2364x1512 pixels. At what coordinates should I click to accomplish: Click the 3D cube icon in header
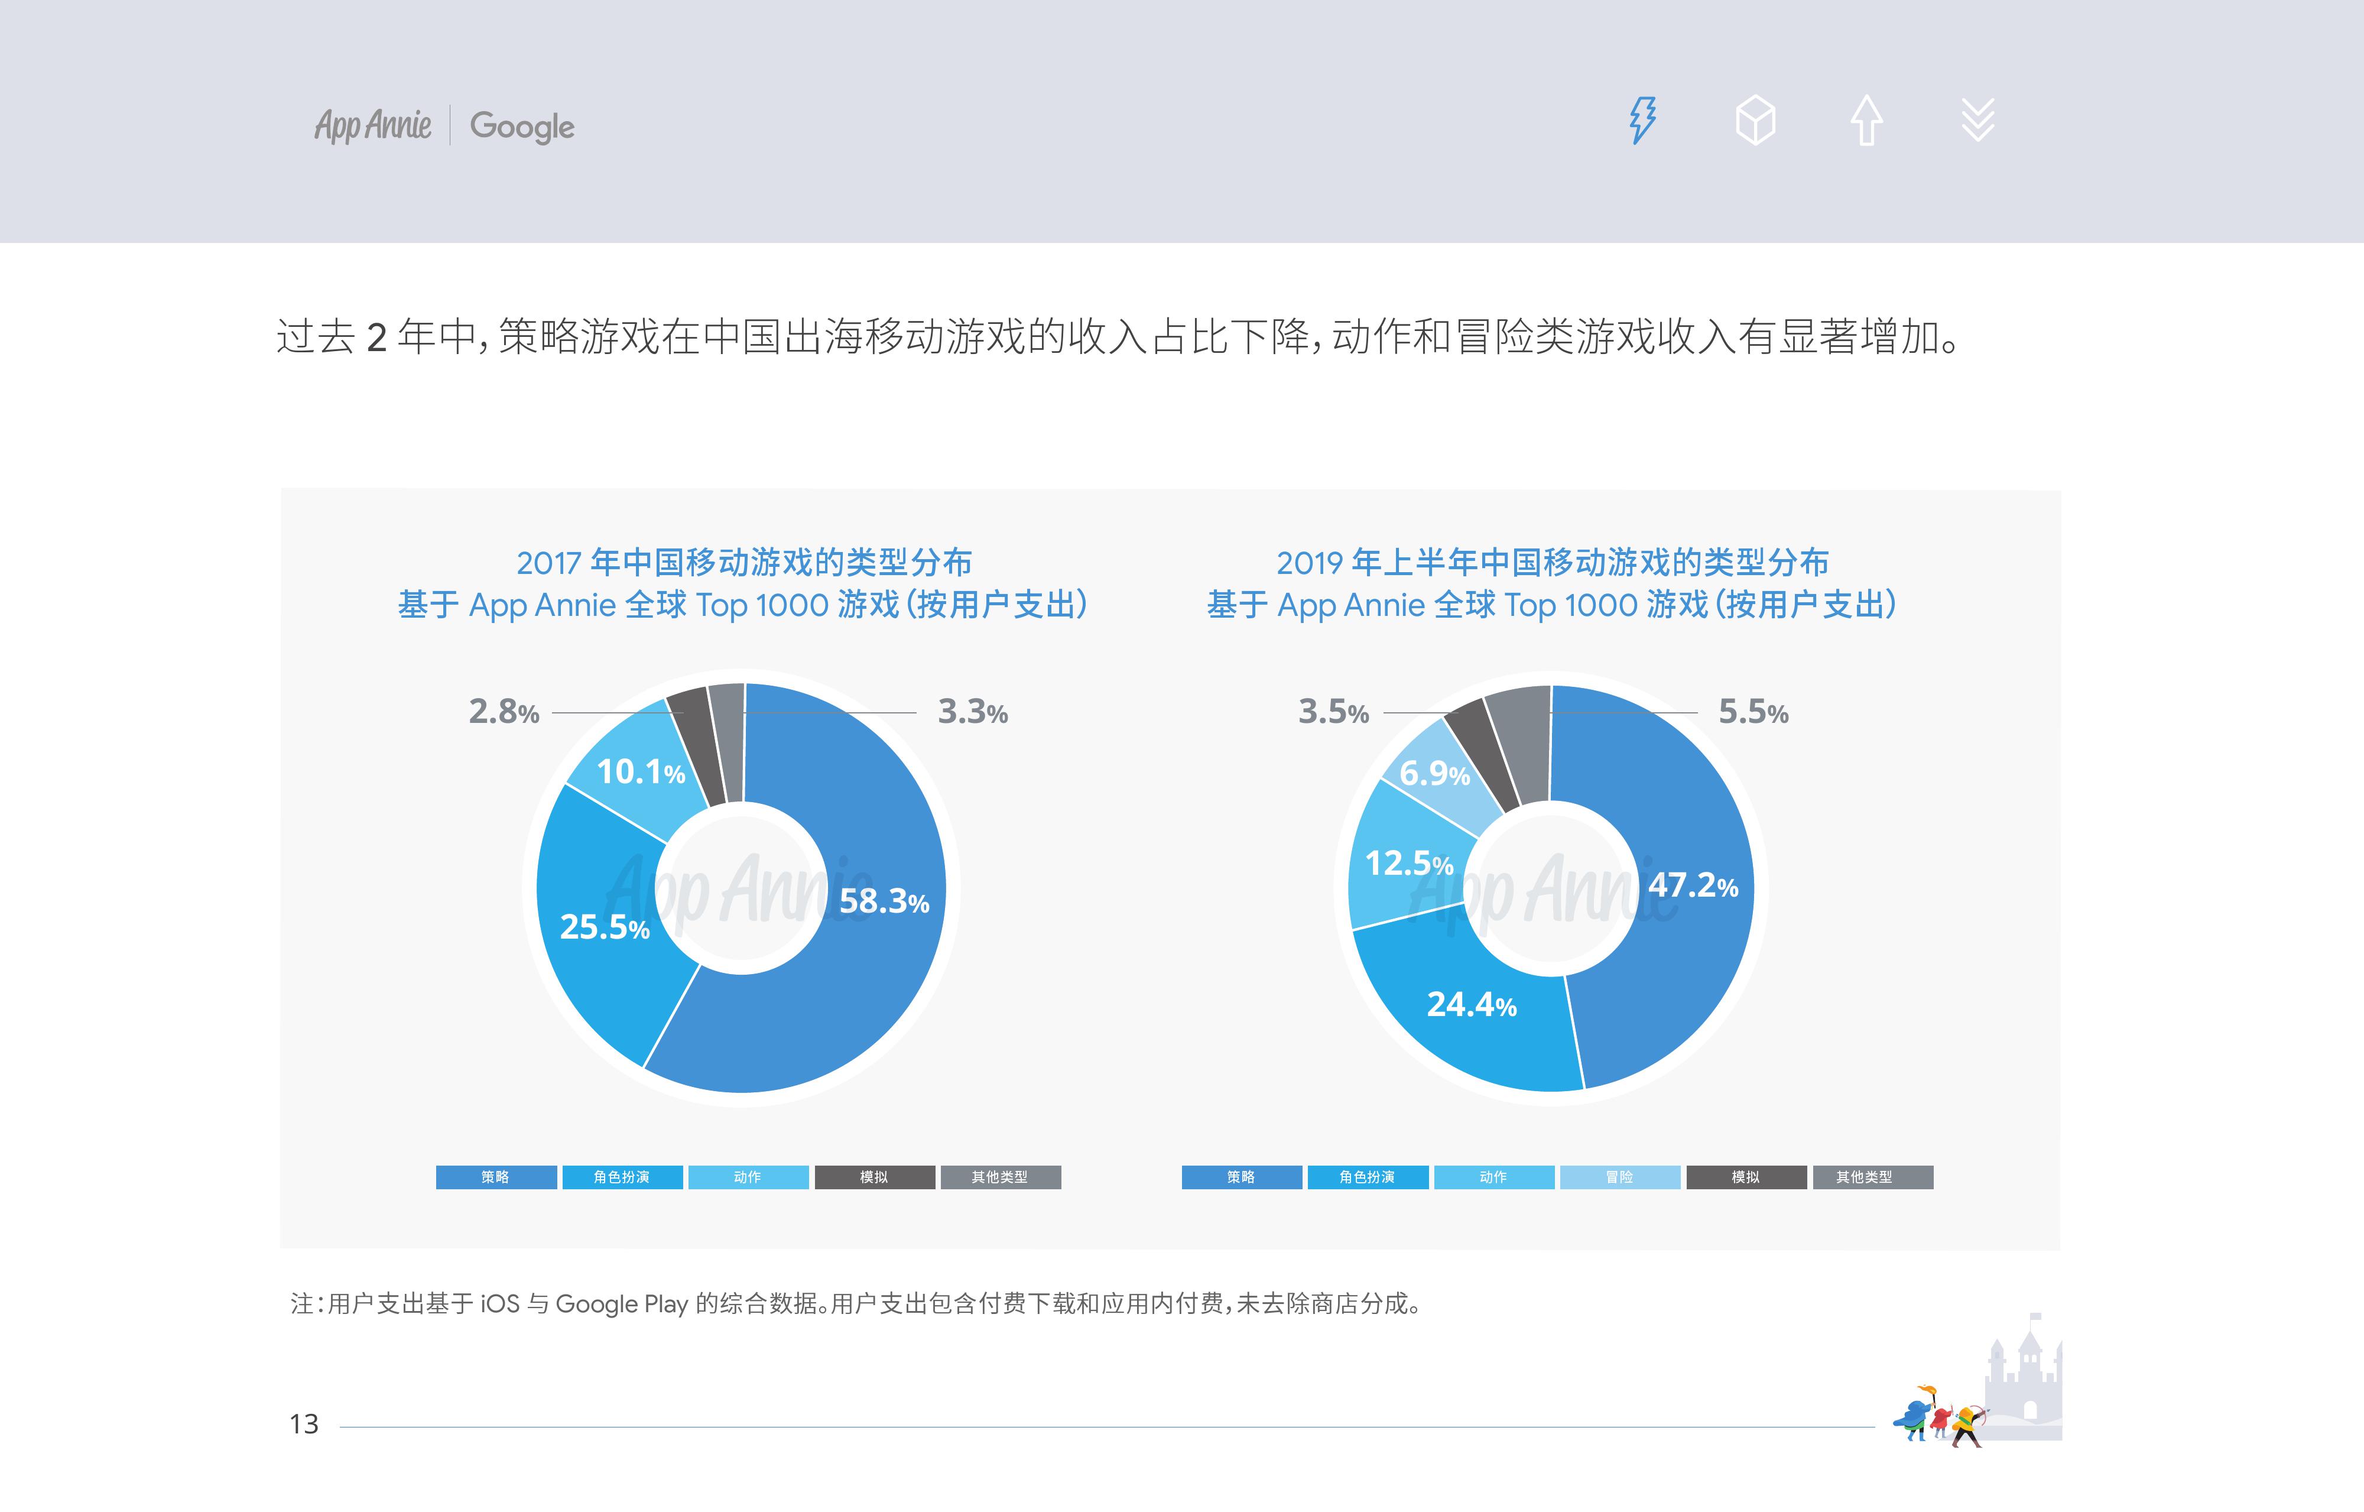point(1755,121)
